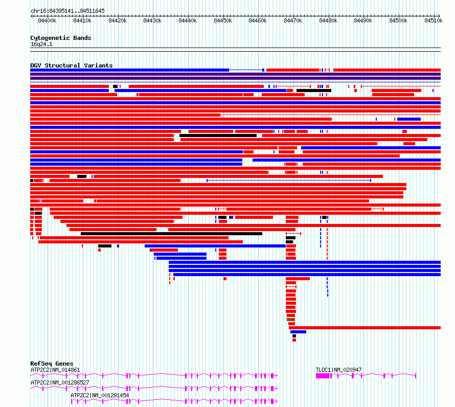Screen dimensions: 455x407
Task: Select the TLDC1|NM_020947 transcript label
Action: pos(338,370)
